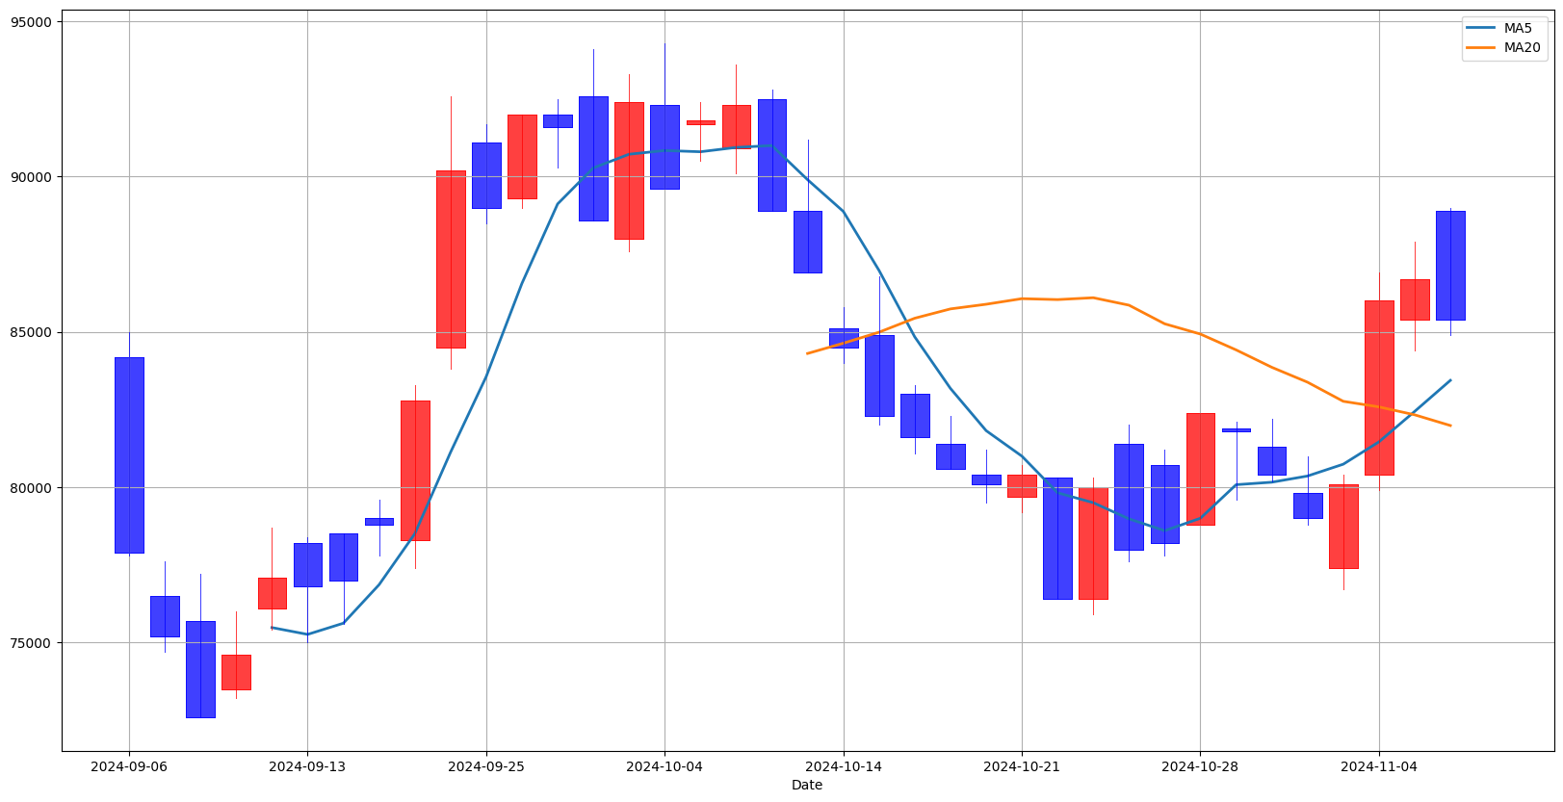
Task: Click the 2024-10-28 x-axis tick label
Action: click(1200, 766)
